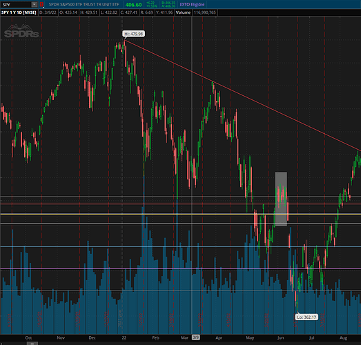Click the Jul label on the time axis
Screen dimensions: 361x345
click(311, 337)
